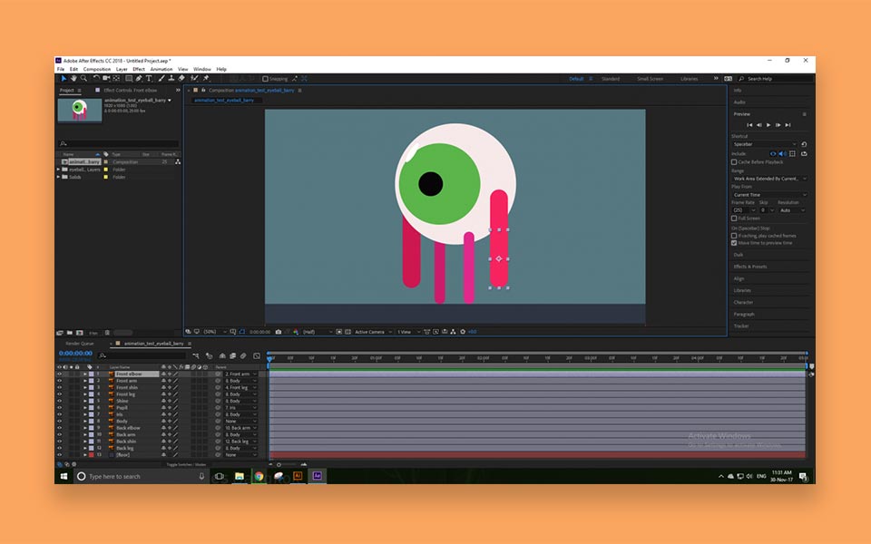Select the Rotation tool
The width and height of the screenshot is (871, 544).
point(96,79)
